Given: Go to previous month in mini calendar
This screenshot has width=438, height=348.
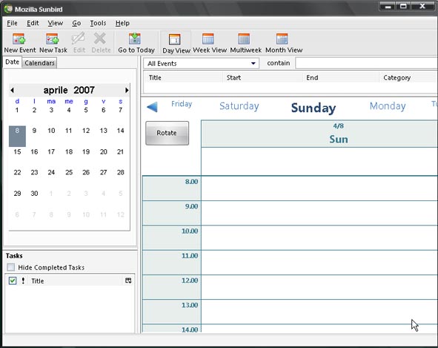Looking at the screenshot, I should (x=12, y=90).
